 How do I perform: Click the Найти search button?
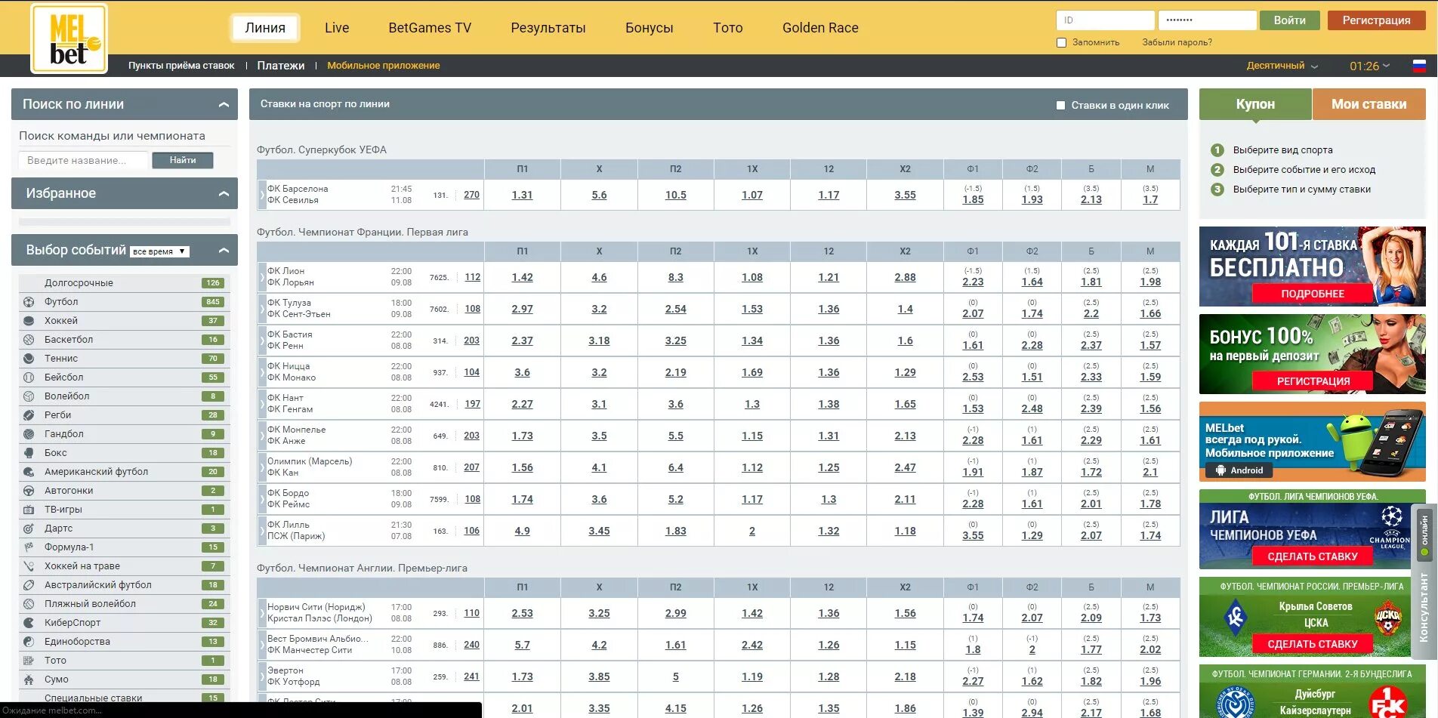click(x=183, y=160)
